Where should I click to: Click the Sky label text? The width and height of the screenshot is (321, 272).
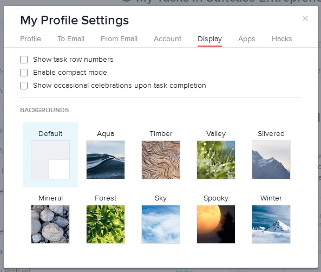[161, 198]
